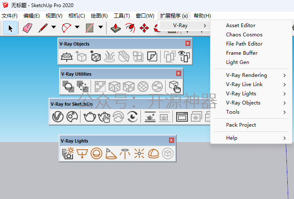Open Chaos Cosmos palette icon in toolbar
The height and width of the screenshot is (199, 294).
pos(72,117)
